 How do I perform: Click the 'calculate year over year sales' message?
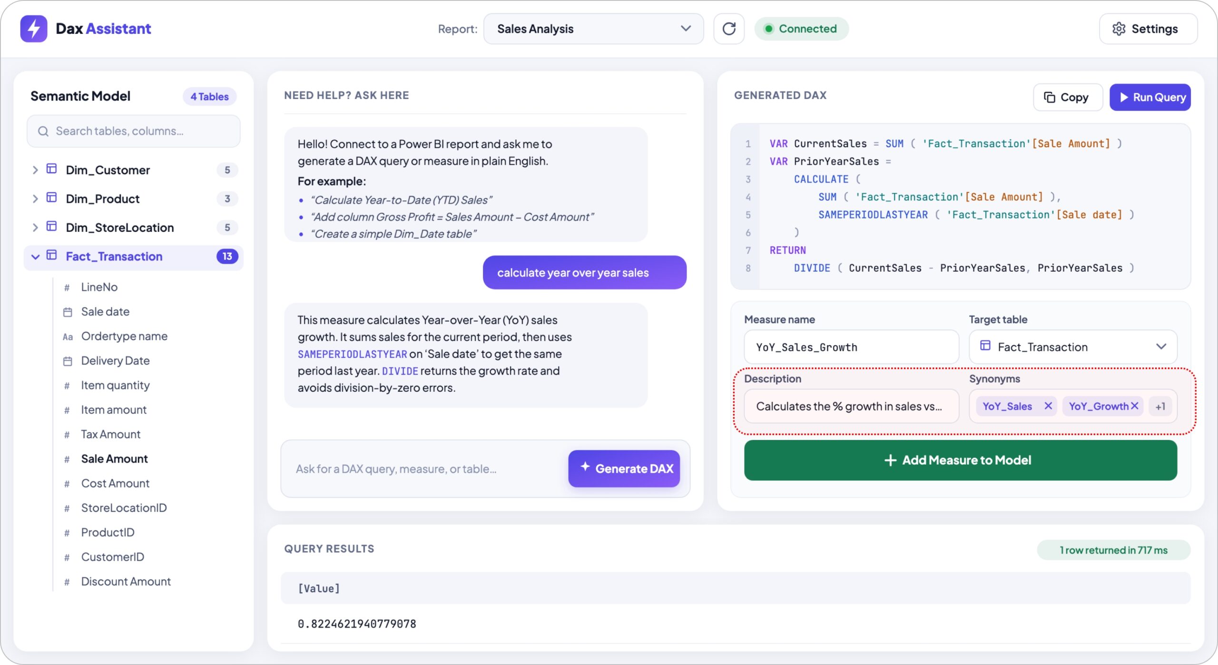tap(584, 273)
